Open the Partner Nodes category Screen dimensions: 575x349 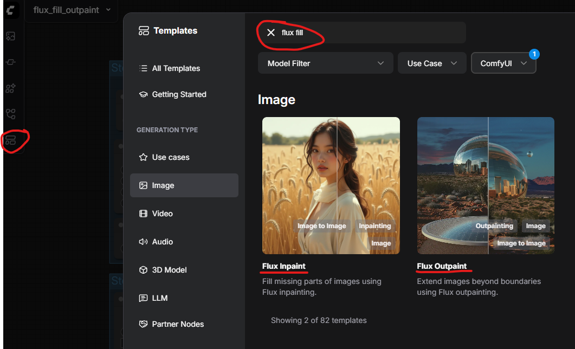pos(184,324)
